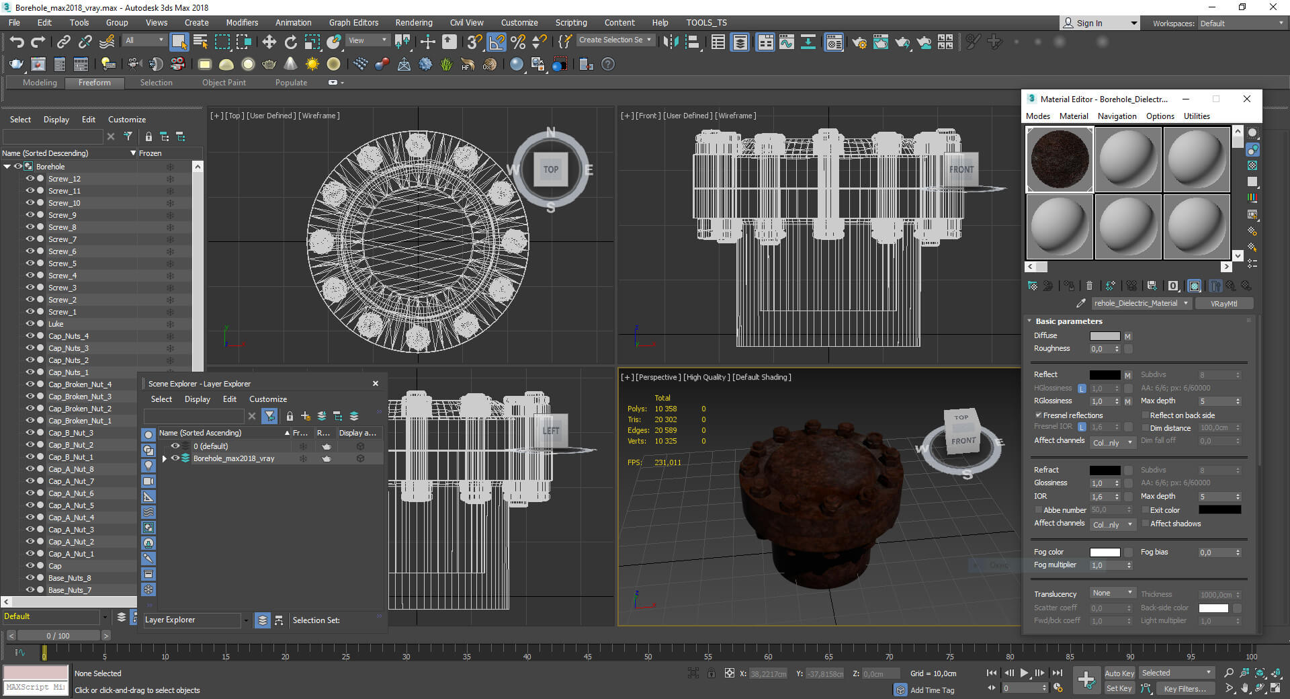The height and width of the screenshot is (699, 1290).
Task: Click the material eyedropper picker icon
Action: tap(1080, 303)
